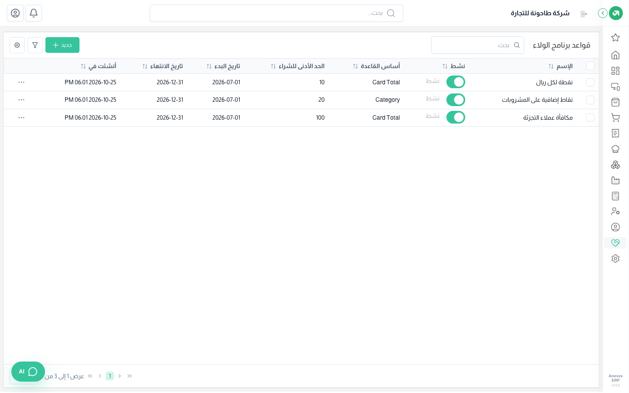Open the AI chat assistant button
The height and width of the screenshot is (393, 629).
(x=28, y=372)
